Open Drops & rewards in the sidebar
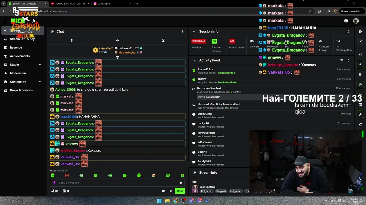This screenshot has height=205, width=366. [21, 90]
